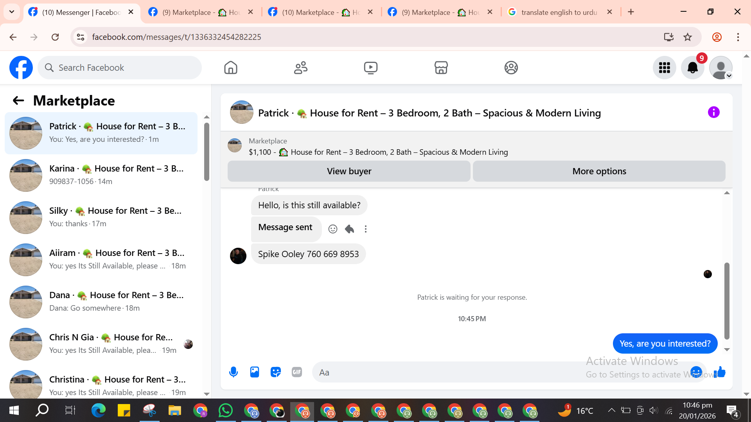
Task: Click the More options button
Action: 599,171
